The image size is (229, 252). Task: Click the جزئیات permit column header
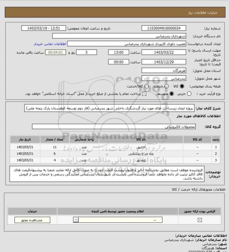coord(32,211)
